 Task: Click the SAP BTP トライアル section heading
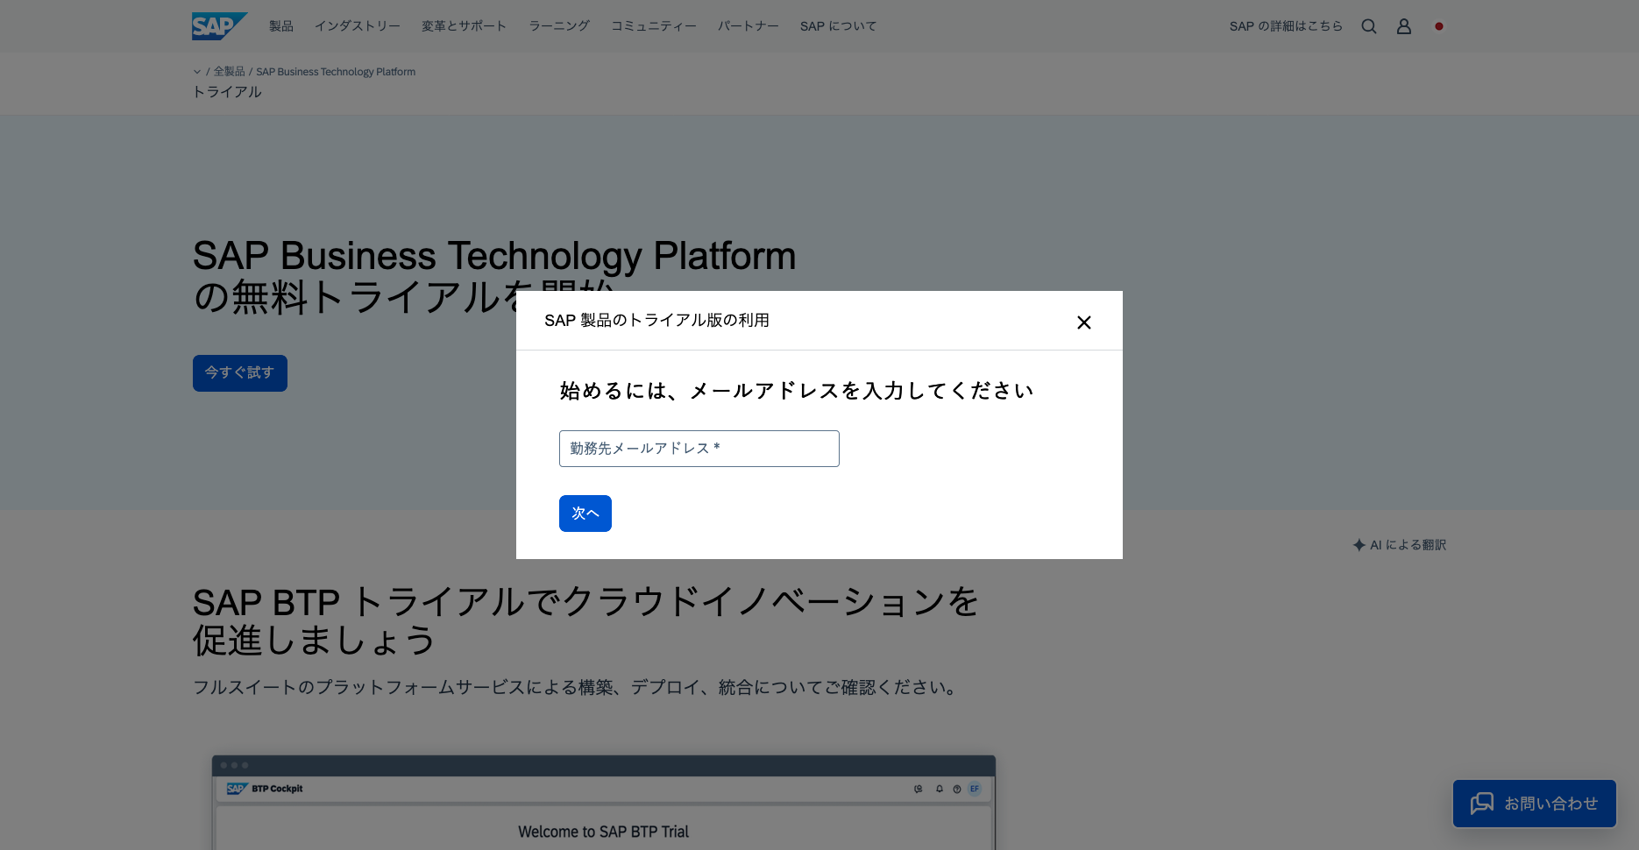[x=585, y=621]
